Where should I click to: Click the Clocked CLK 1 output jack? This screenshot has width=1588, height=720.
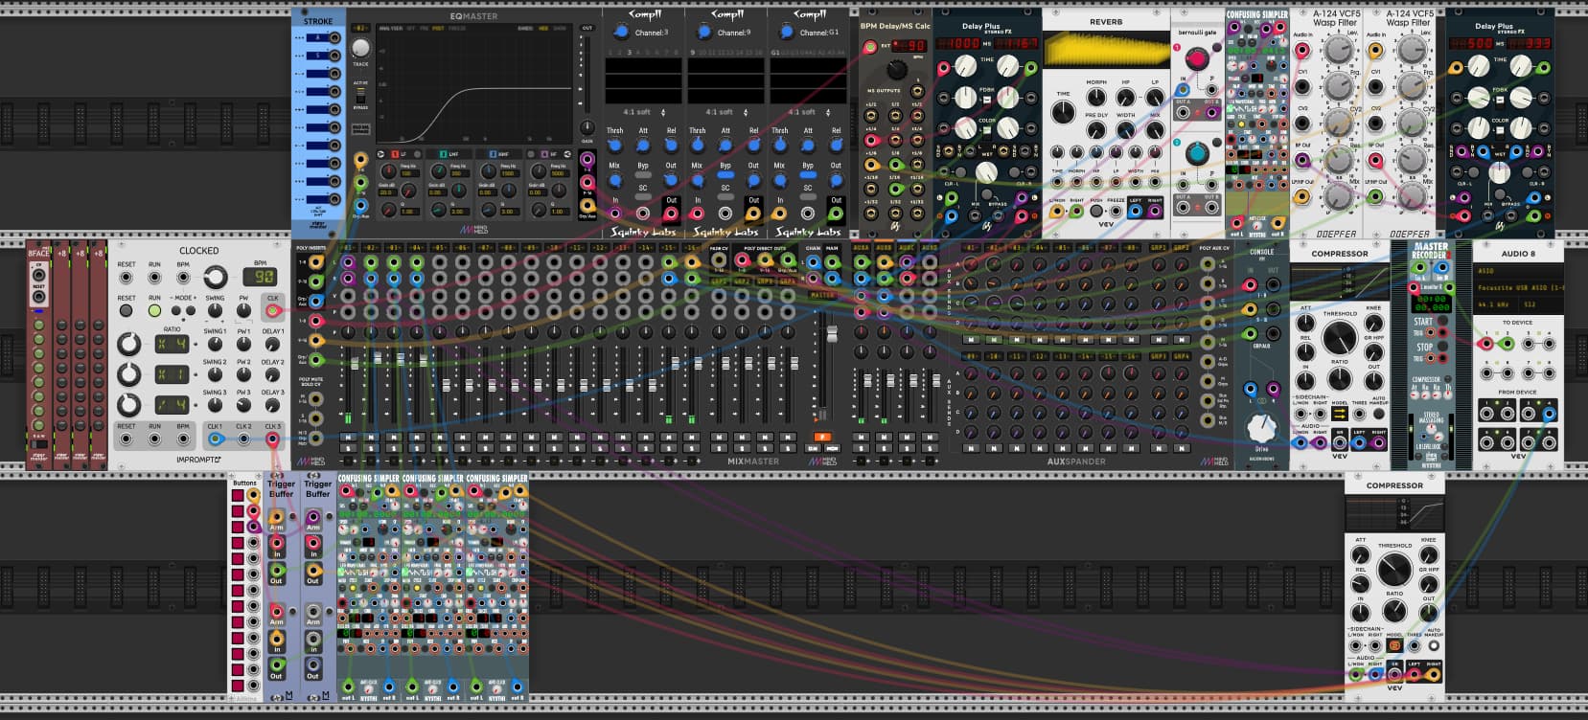click(215, 439)
